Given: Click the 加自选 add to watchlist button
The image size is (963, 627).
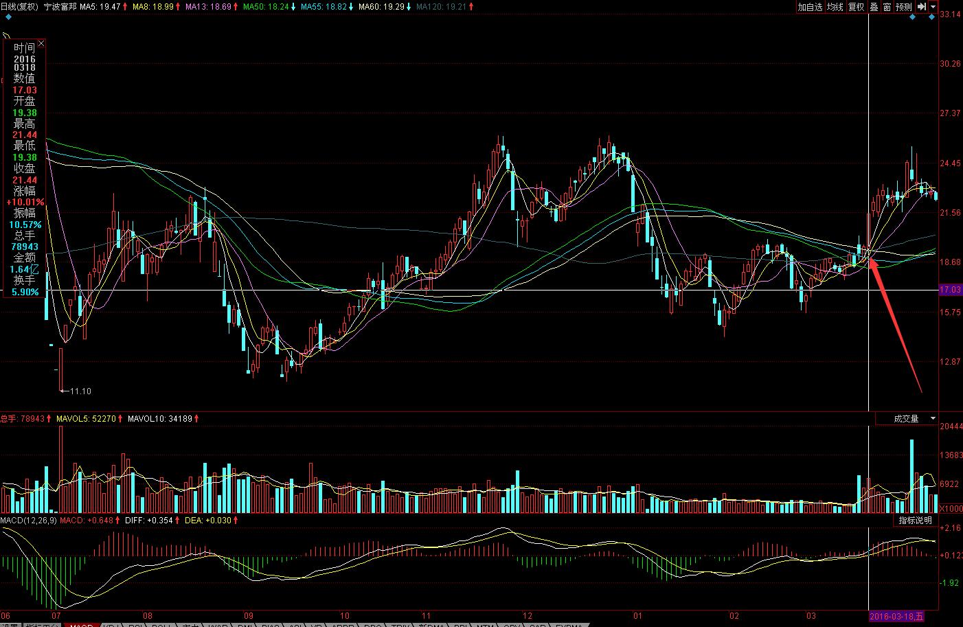Looking at the screenshot, I should pyautogui.click(x=810, y=7).
